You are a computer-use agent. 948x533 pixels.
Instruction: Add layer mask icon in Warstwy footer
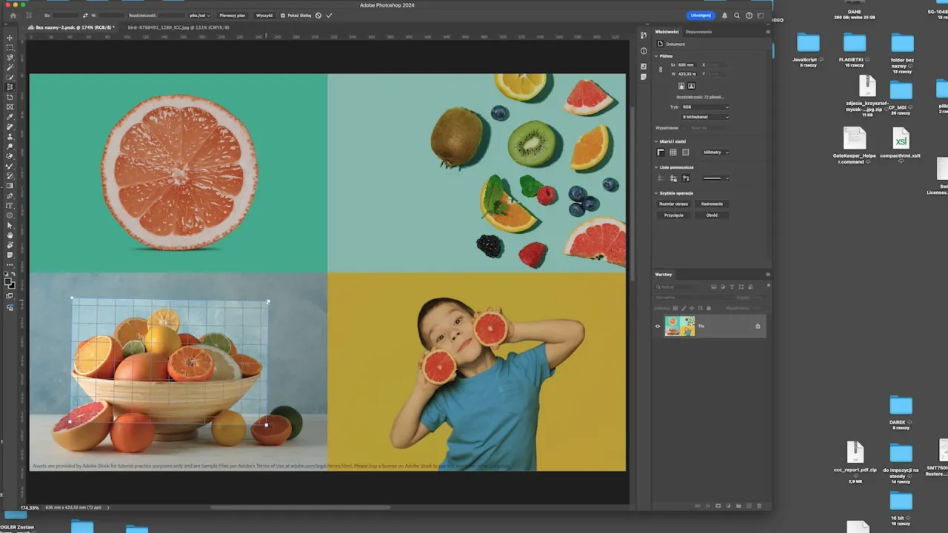tap(718, 506)
